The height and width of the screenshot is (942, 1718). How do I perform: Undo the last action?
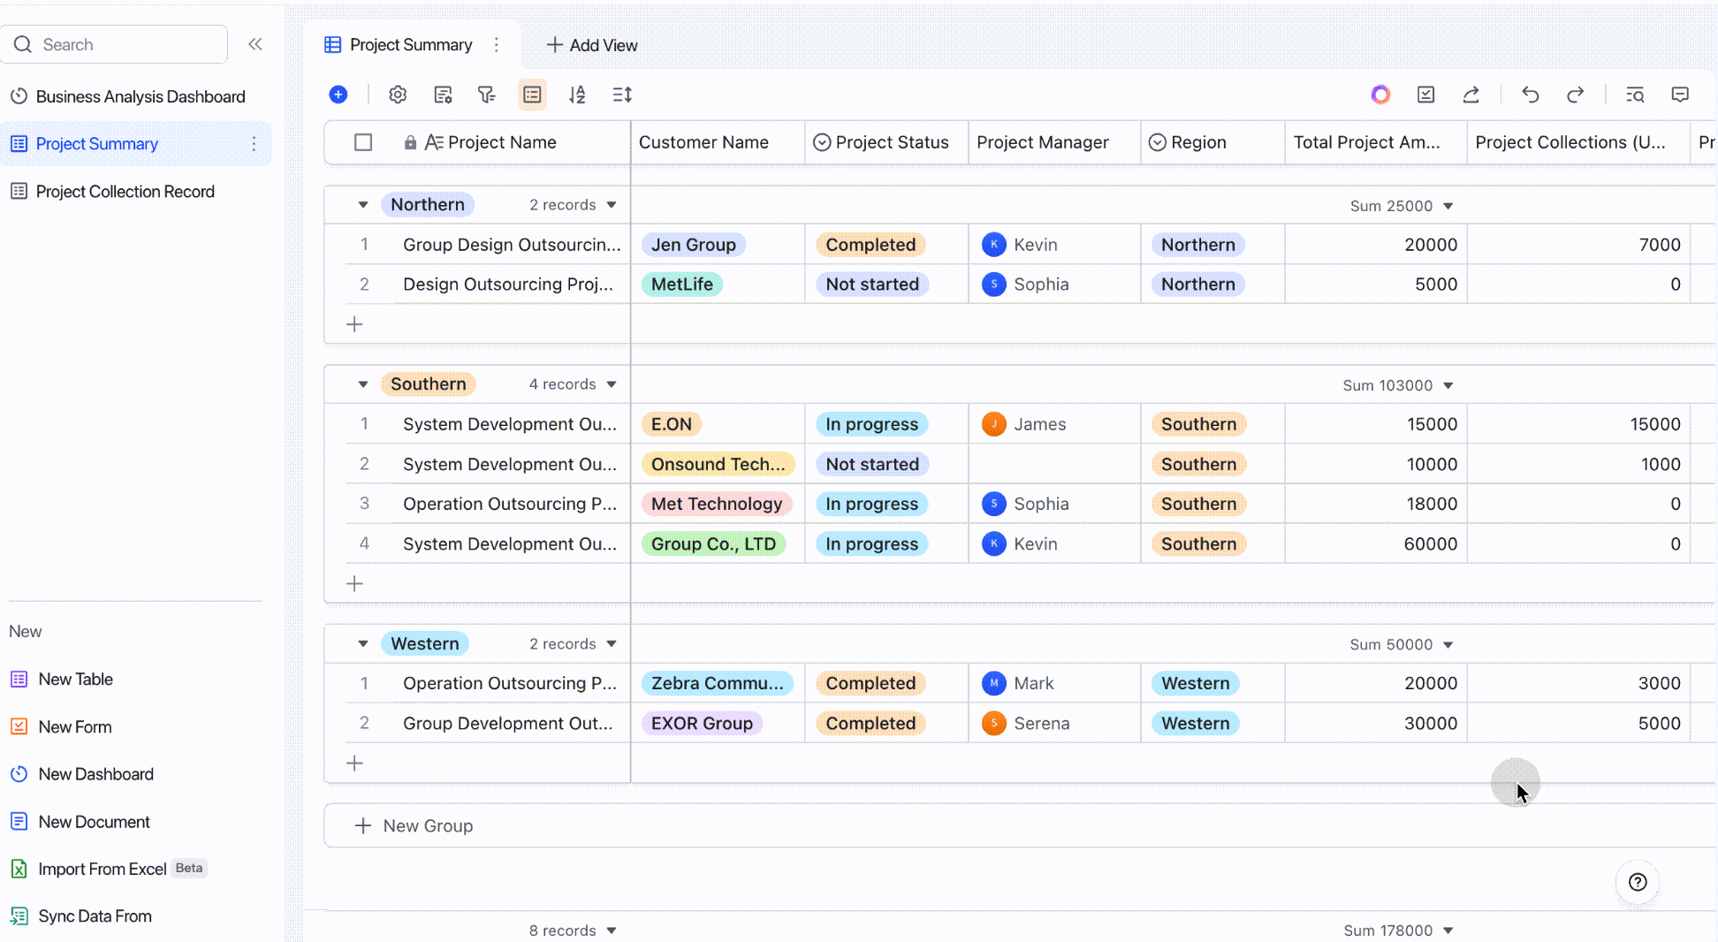[x=1531, y=95]
